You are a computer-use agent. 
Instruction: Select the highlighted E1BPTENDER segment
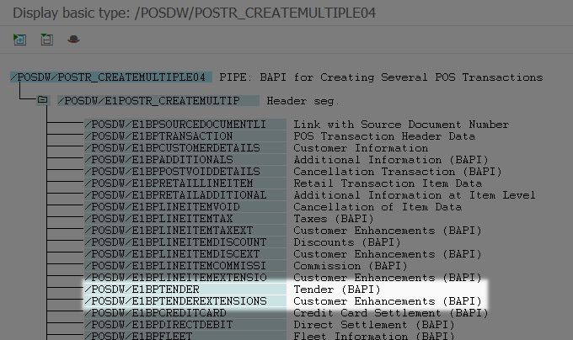[142, 290]
